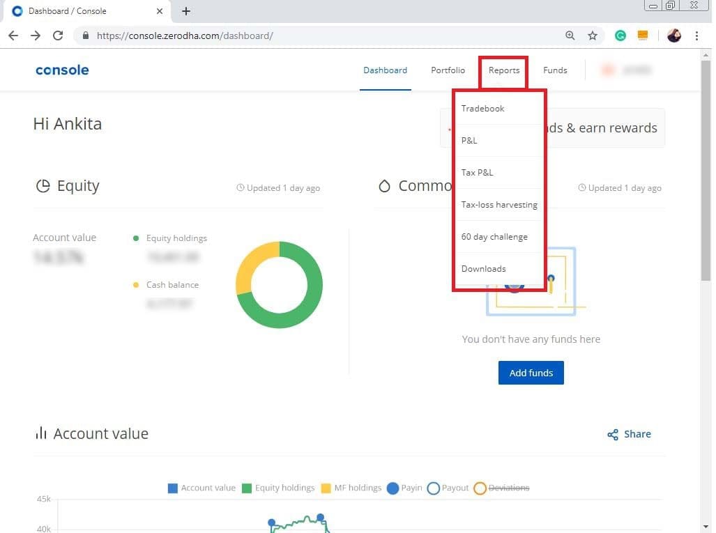The image size is (716, 533).
Task: Toggle the Account value legend series
Action: tap(201, 488)
